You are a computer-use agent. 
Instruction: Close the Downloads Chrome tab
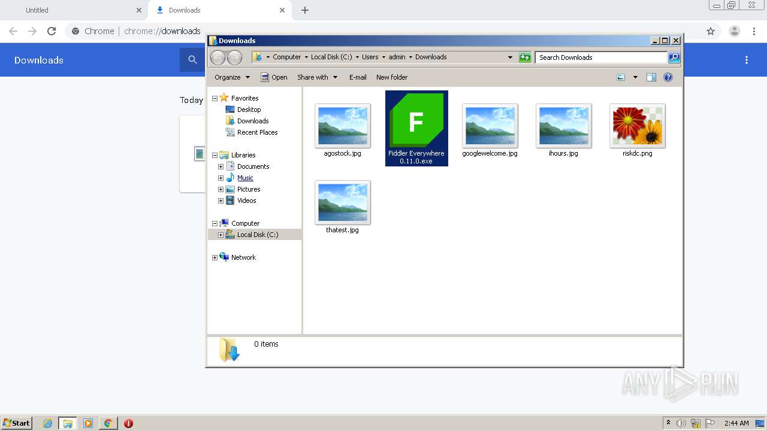282,10
